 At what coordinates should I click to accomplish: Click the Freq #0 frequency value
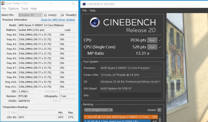point(38,35)
